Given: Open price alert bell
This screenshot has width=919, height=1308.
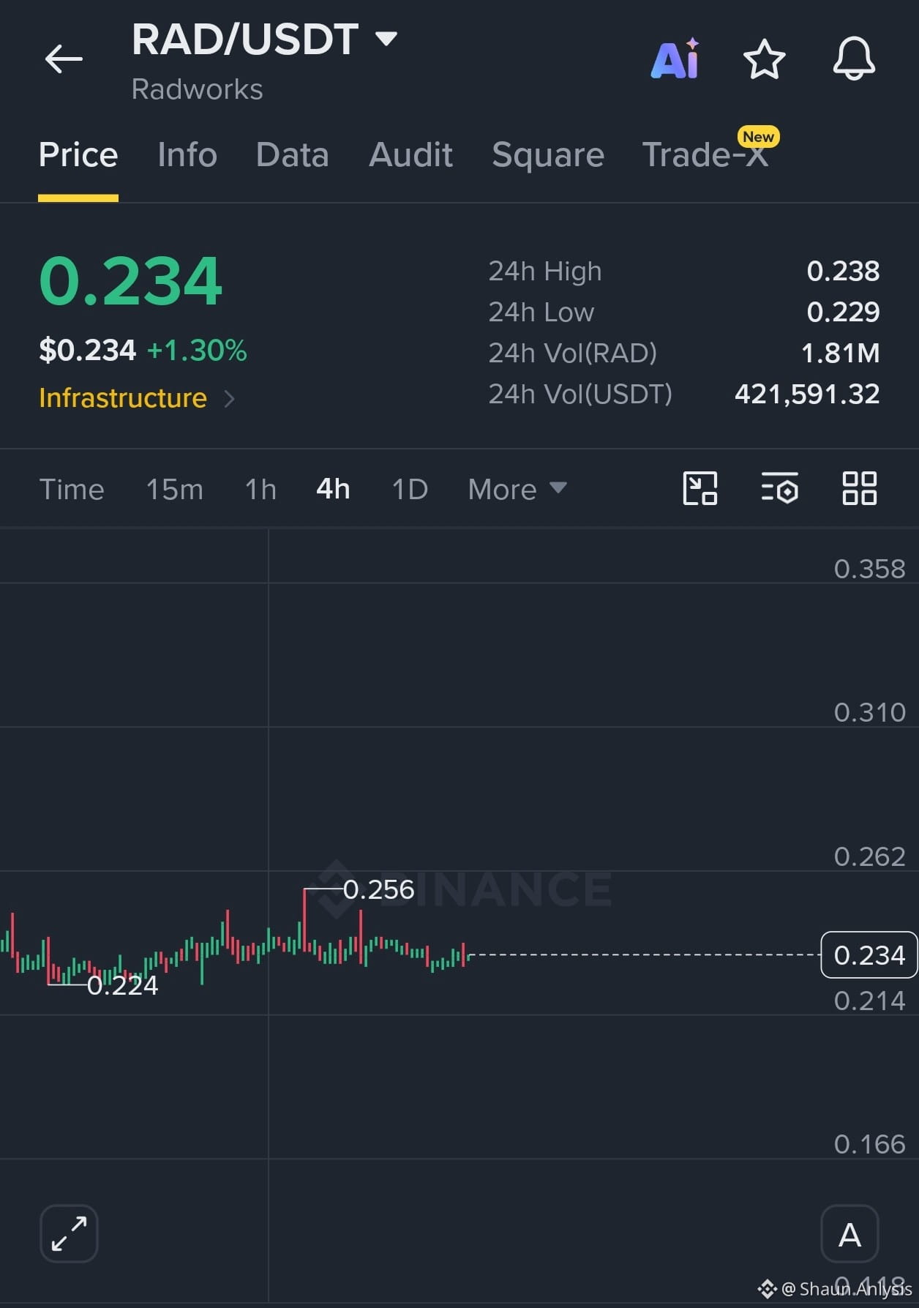Looking at the screenshot, I should [854, 59].
